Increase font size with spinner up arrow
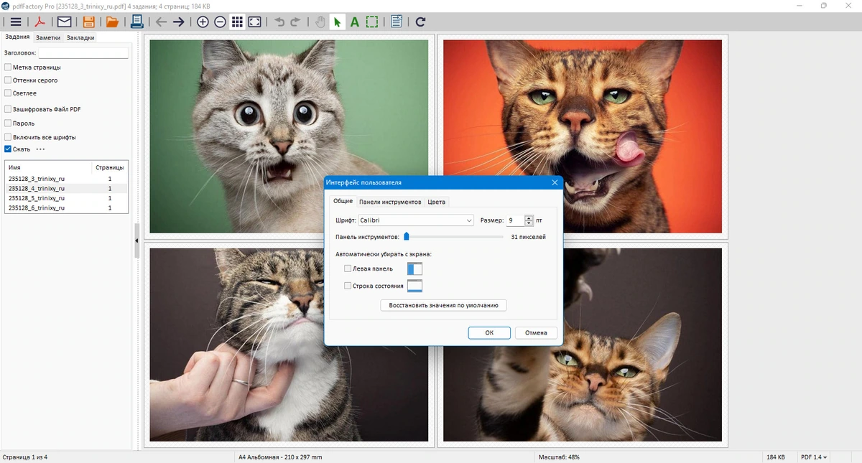The height and width of the screenshot is (463, 862). click(529, 218)
